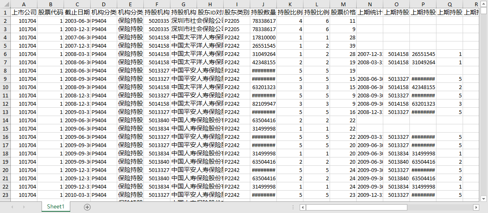Select cell '5020335' in row 3
Screen dimensions: 488x213
(157, 29)
